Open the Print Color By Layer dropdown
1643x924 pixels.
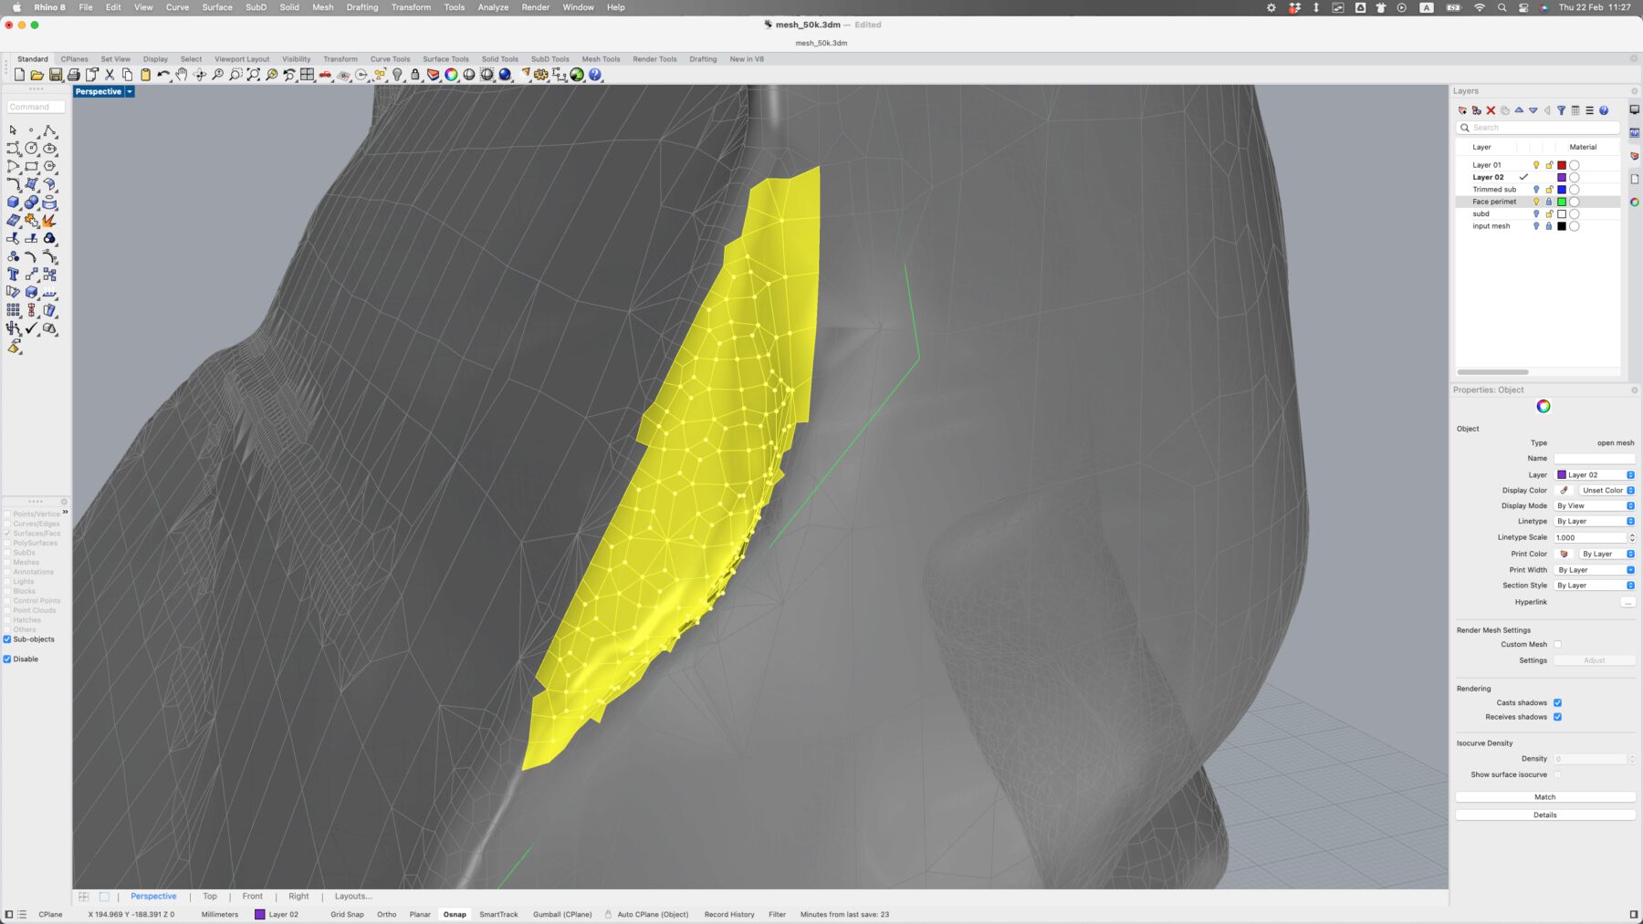(x=1607, y=554)
